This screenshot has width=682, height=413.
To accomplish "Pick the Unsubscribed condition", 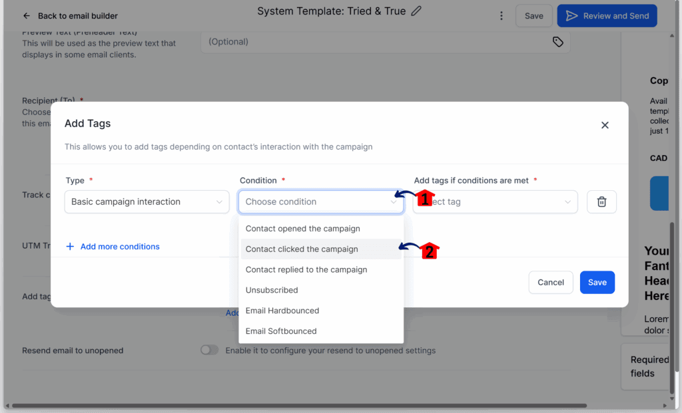I will click(x=272, y=291).
